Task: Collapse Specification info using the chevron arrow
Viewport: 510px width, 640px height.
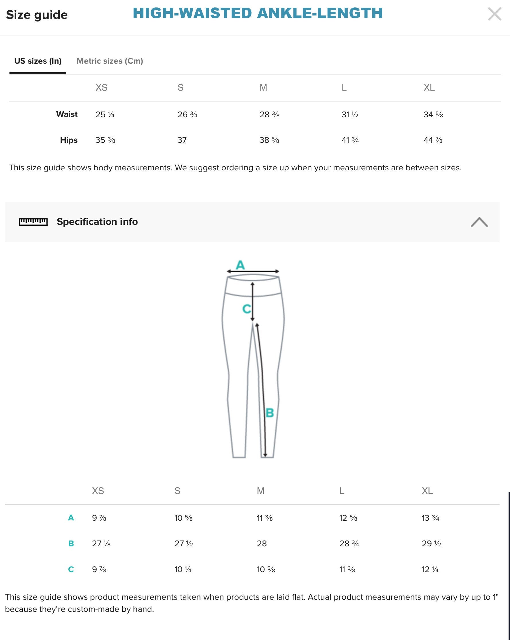Action: 479,222
